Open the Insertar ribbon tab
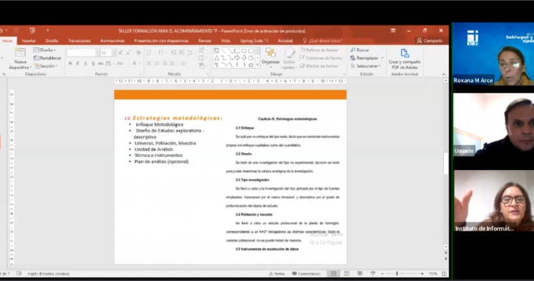This screenshot has width=534, height=281. coord(29,41)
